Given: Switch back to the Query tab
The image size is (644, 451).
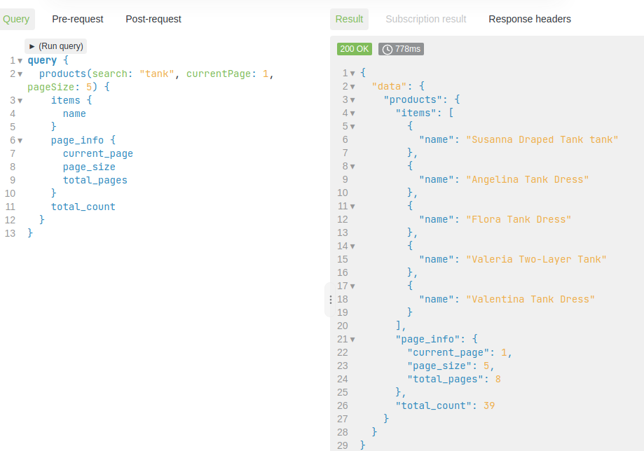Looking at the screenshot, I should 17,19.
